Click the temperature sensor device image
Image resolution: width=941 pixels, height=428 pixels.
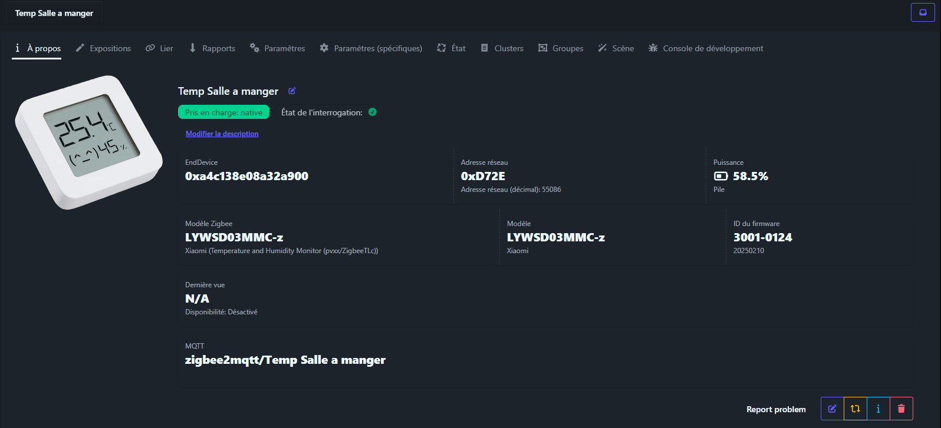coord(88,141)
